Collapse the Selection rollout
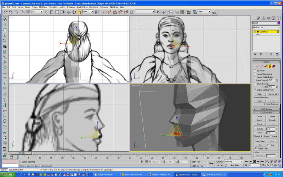This screenshot has height=177, width=283. [266, 62]
